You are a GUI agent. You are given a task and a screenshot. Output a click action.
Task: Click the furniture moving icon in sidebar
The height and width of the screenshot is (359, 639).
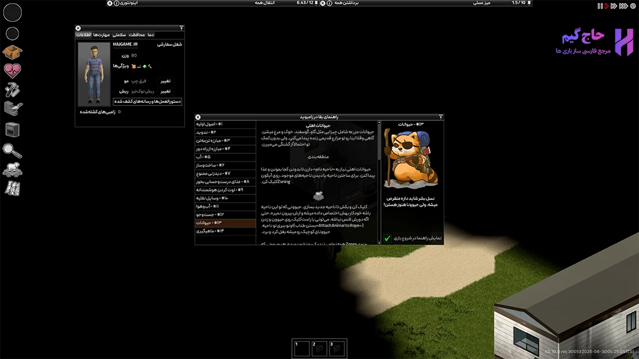coord(12,130)
